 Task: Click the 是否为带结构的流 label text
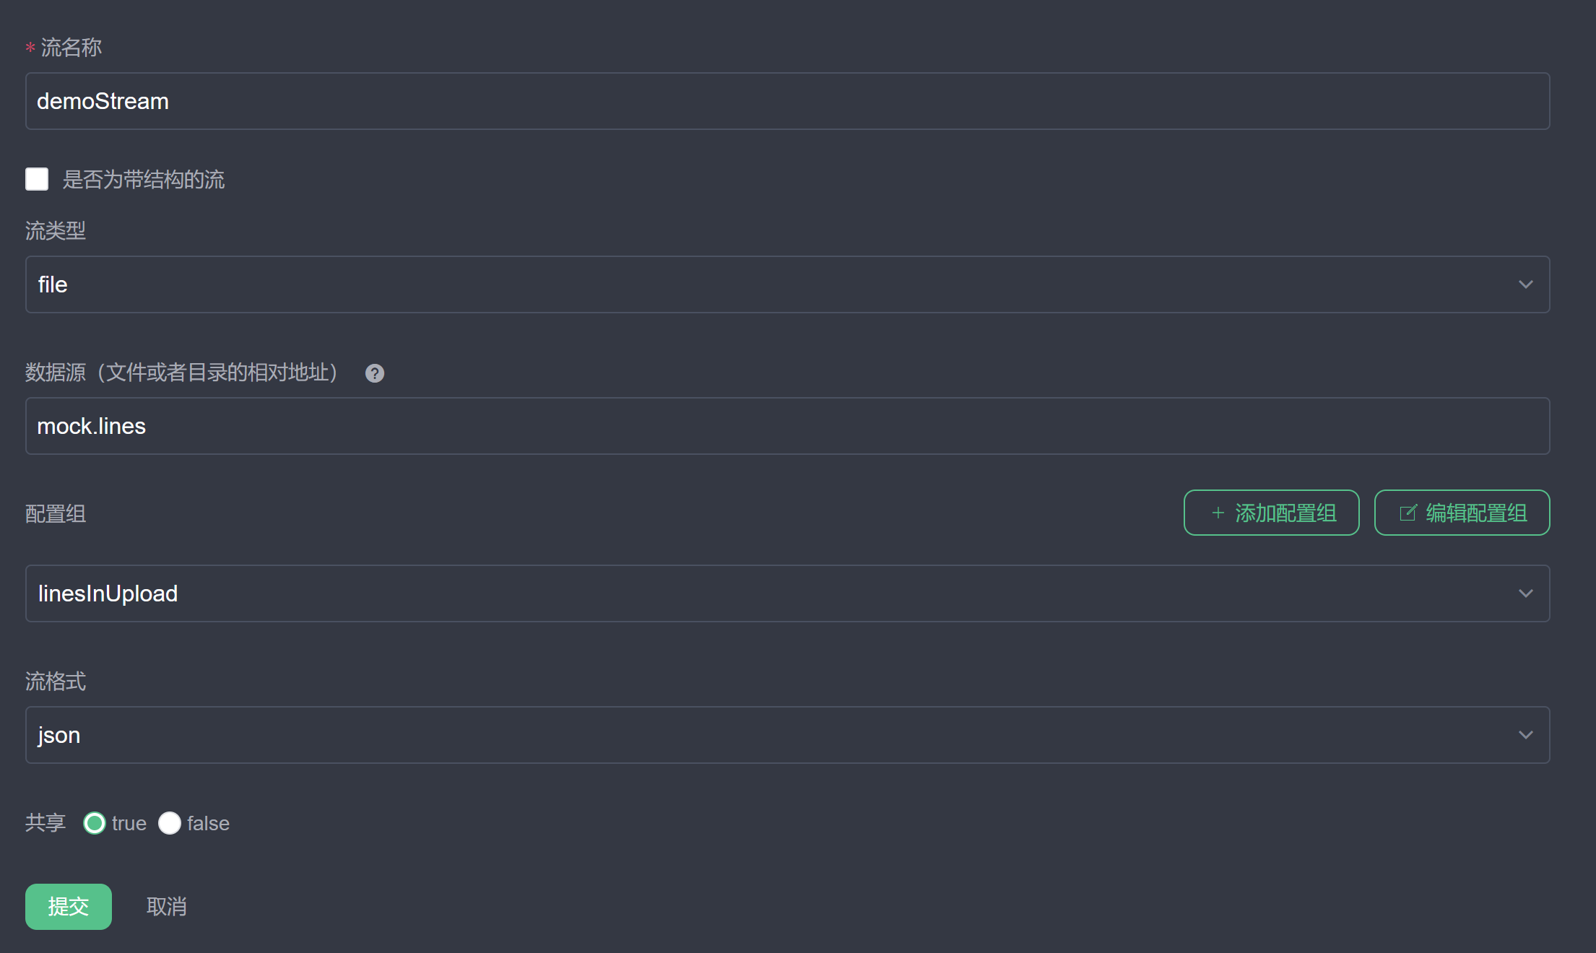tap(144, 179)
